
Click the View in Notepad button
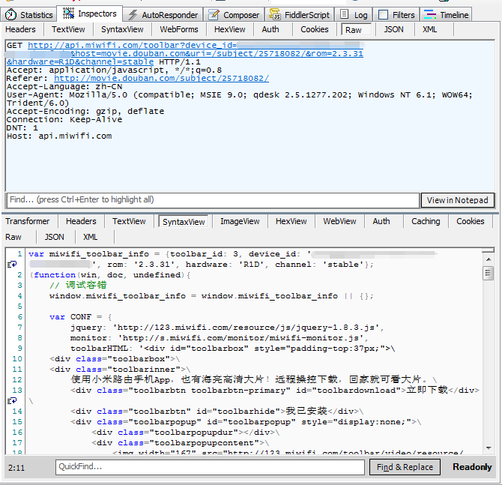457,200
